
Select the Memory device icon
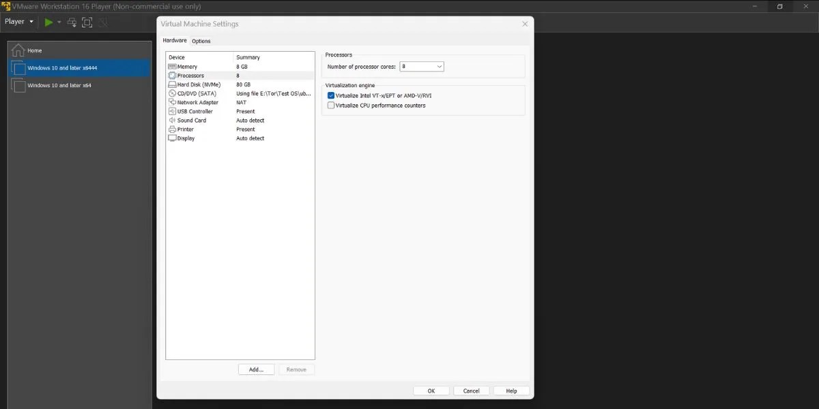click(x=173, y=66)
